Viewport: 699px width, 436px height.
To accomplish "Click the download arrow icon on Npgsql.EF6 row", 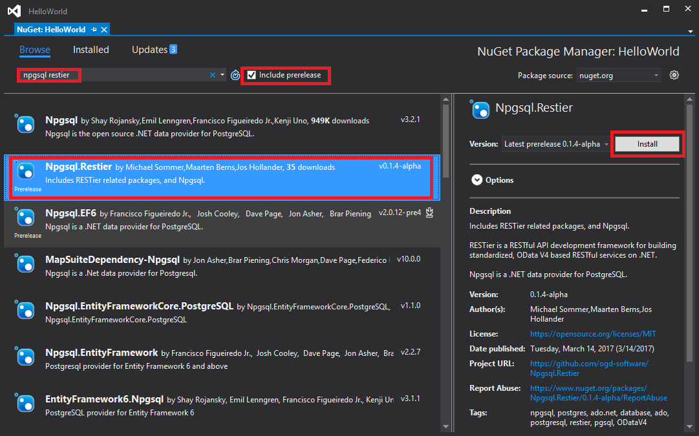I will coord(429,213).
